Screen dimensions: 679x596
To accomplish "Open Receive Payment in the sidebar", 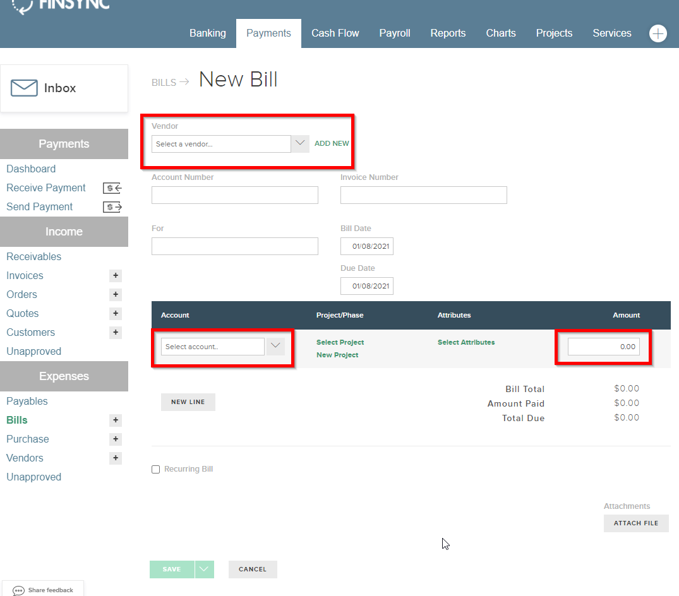I will 46,188.
